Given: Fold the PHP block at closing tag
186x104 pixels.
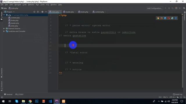Looking at the screenshot, I should point(58,73).
